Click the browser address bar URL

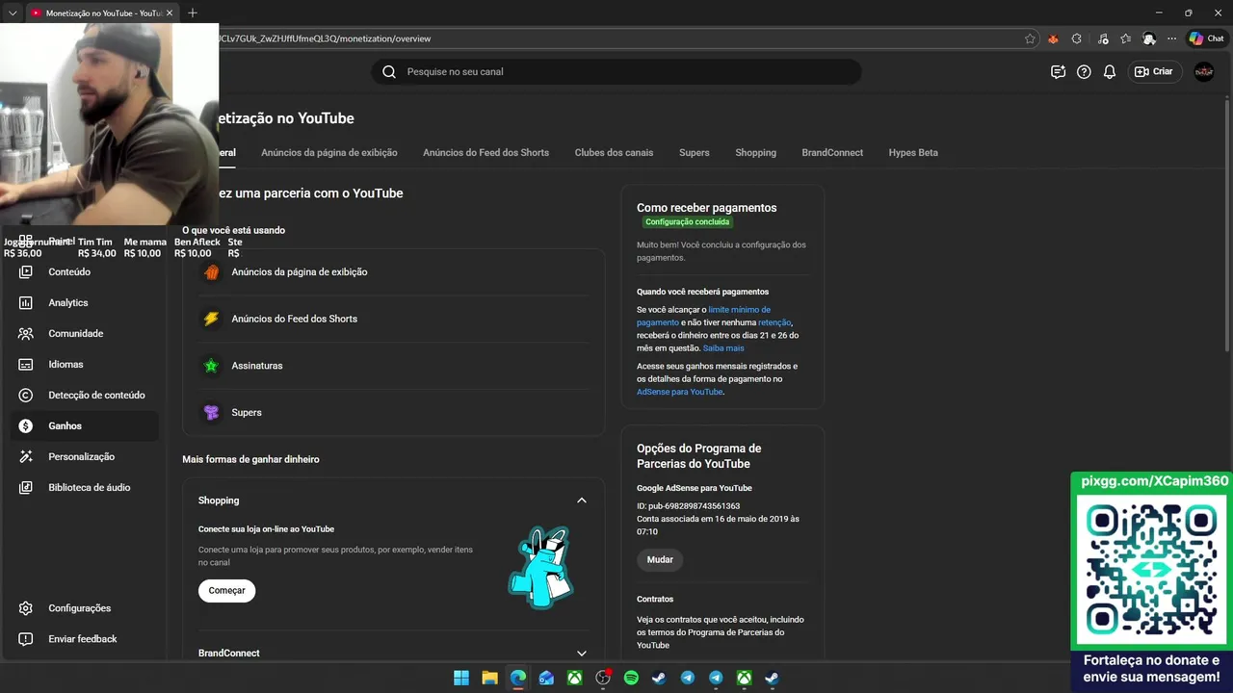616,38
